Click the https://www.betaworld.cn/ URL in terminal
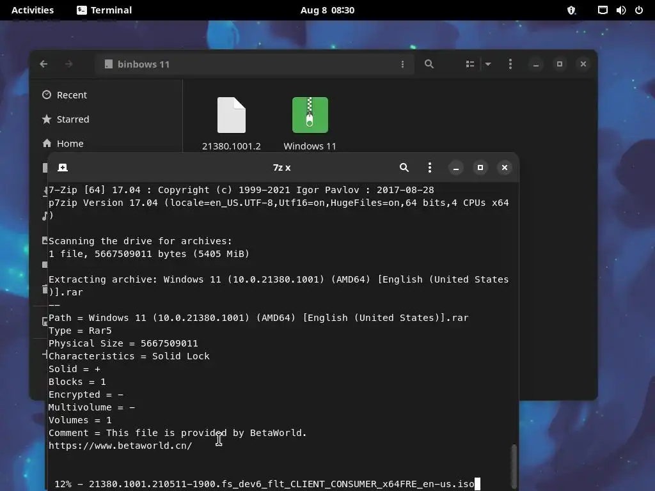 120,446
